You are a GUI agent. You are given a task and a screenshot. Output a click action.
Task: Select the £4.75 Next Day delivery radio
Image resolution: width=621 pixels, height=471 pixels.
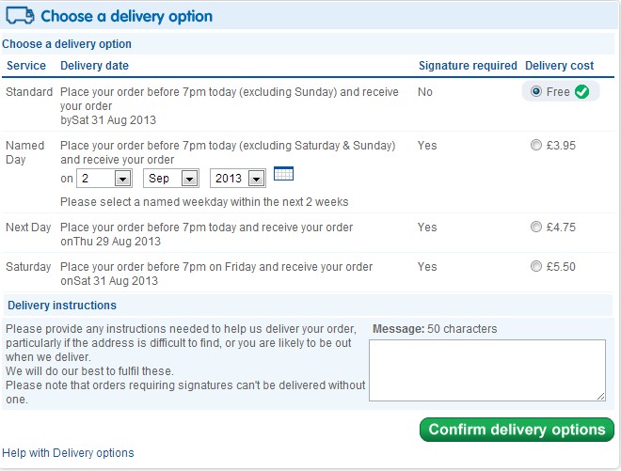click(x=536, y=227)
